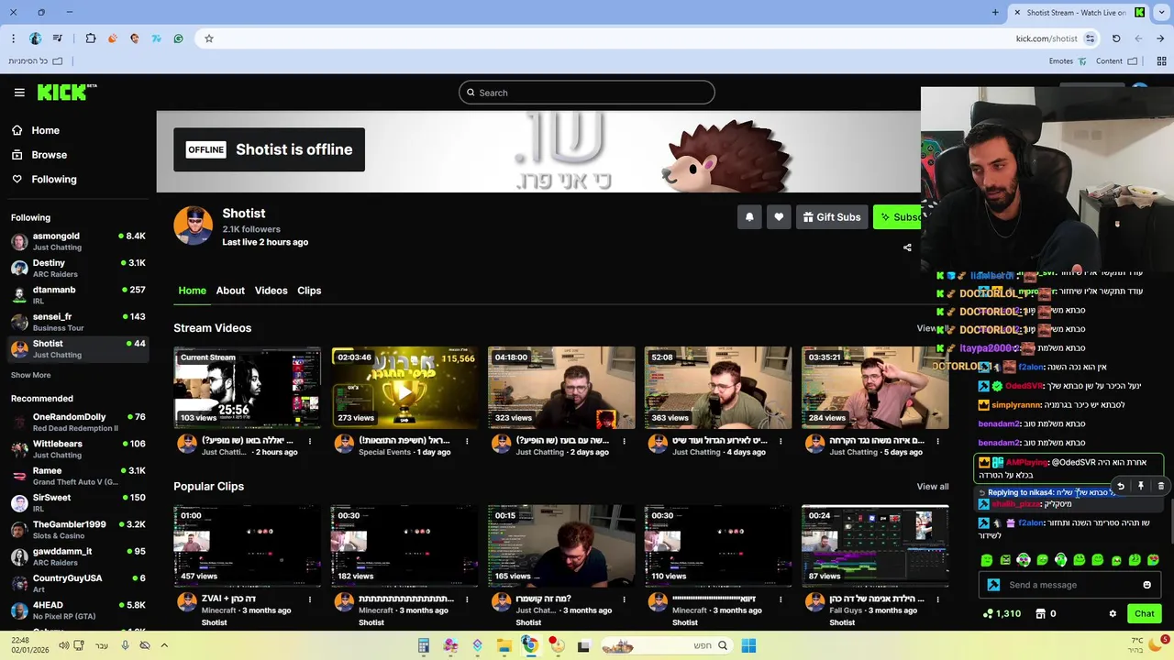Click the share icon under Subscribe
This screenshot has width=1174, height=660.
(x=907, y=247)
